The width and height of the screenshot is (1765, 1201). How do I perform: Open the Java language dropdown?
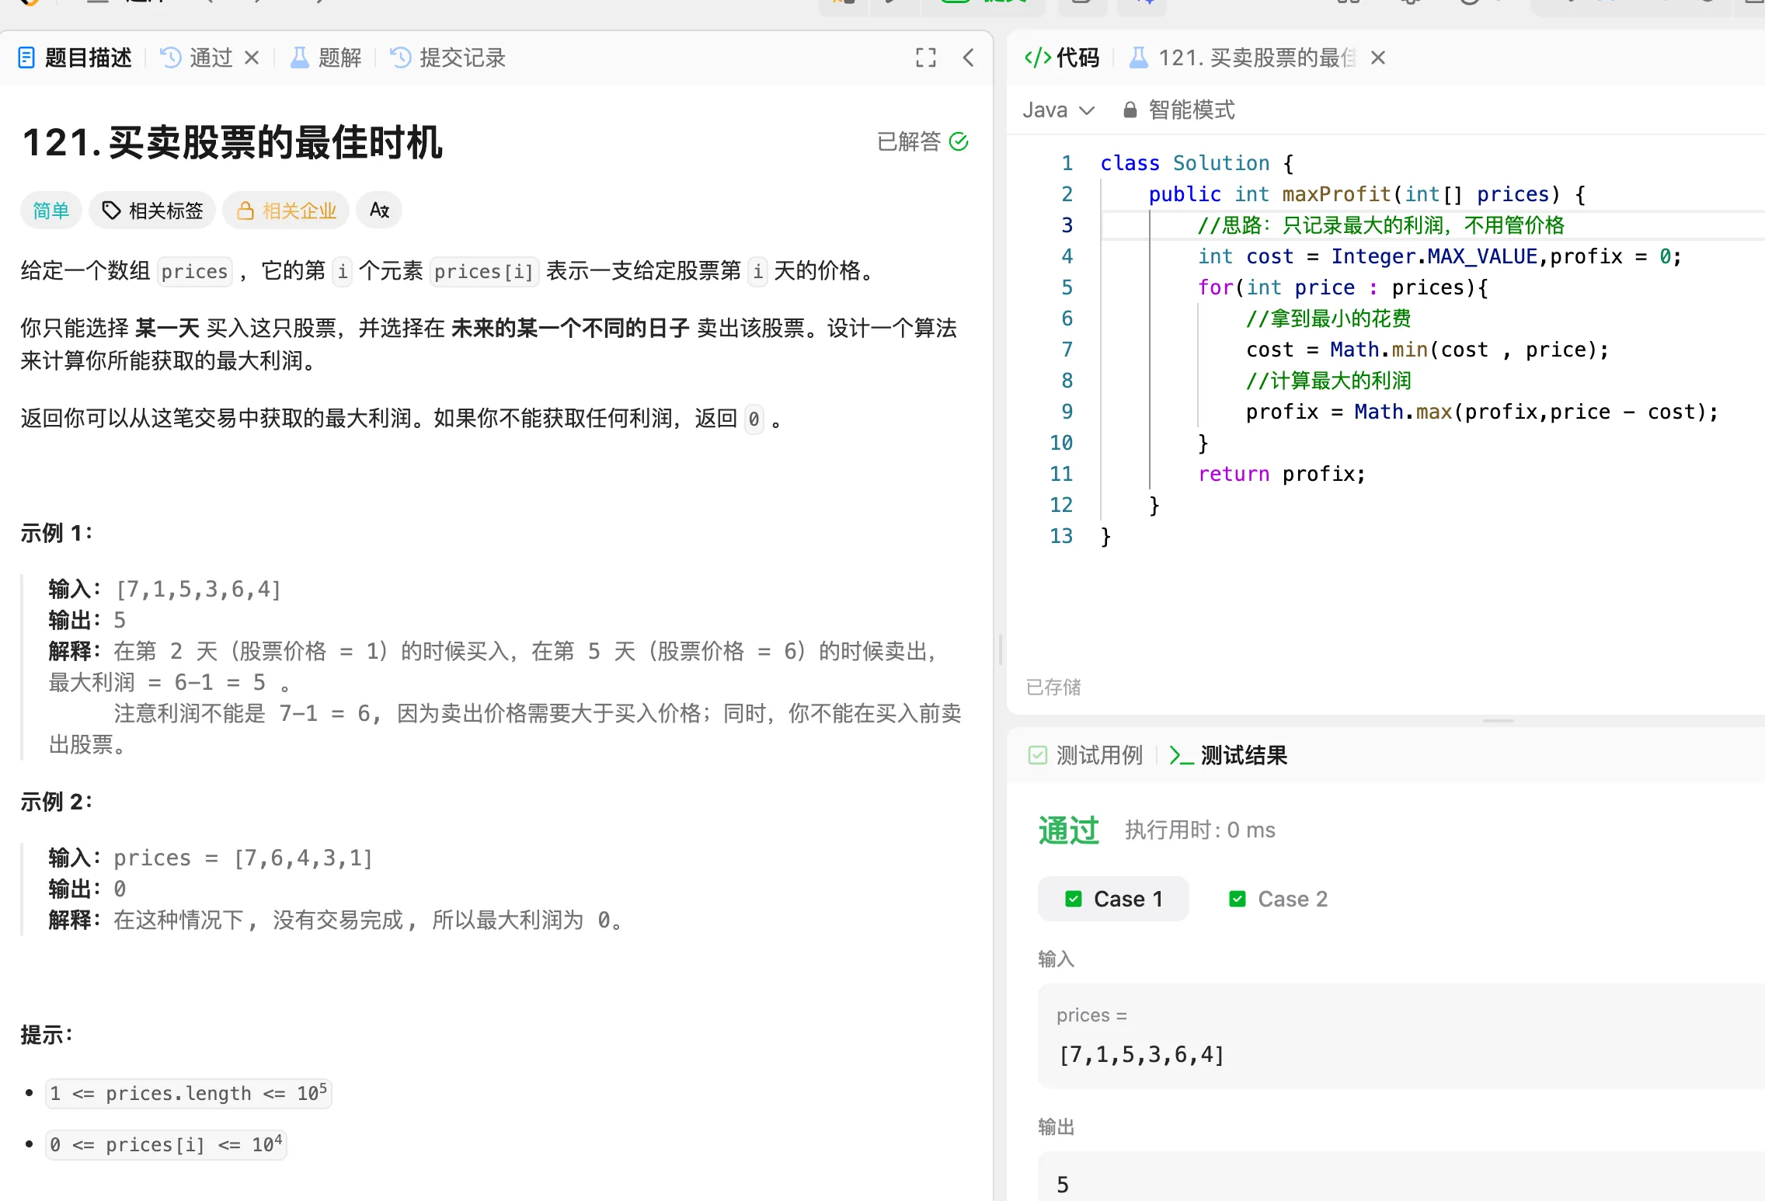(1058, 110)
